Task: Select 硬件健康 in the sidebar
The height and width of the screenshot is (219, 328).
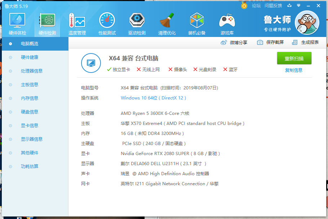Action: click(x=30, y=57)
